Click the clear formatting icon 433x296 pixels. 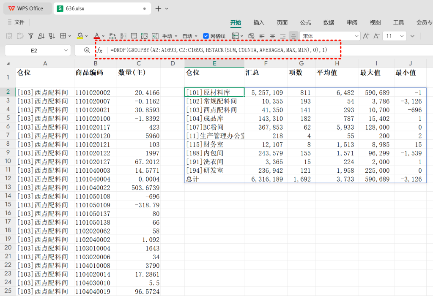pyautogui.click(x=251, y=36)
